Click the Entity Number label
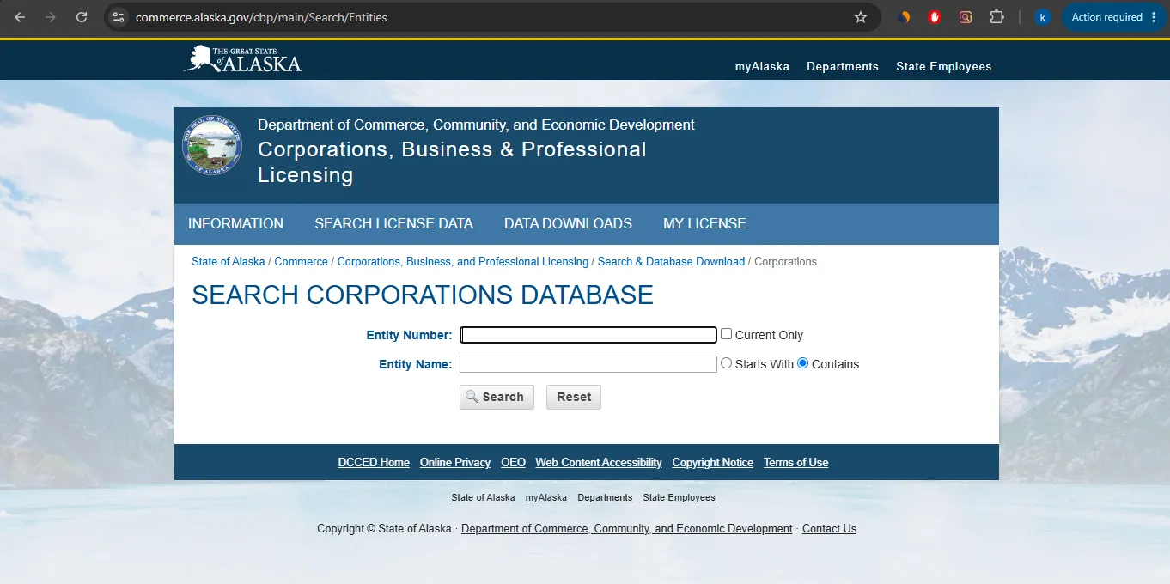Screen dimensions: 1170x584 coord(409,335)
